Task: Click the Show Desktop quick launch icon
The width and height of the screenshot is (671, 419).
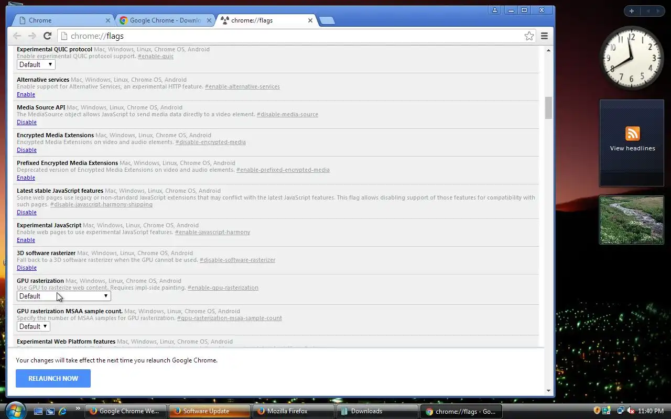Action: [x=38, y=411]
